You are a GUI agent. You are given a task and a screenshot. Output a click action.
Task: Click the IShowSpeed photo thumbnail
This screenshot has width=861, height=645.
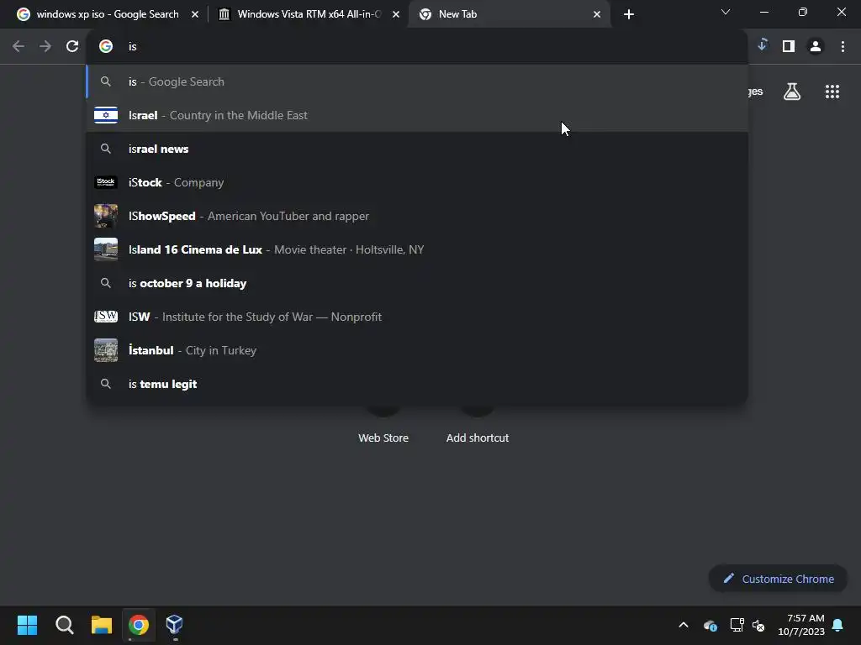click(106, 216)
